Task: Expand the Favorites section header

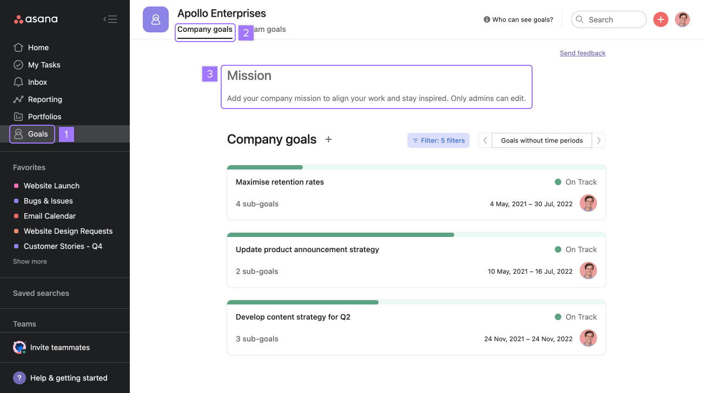Action: point(29,167)
